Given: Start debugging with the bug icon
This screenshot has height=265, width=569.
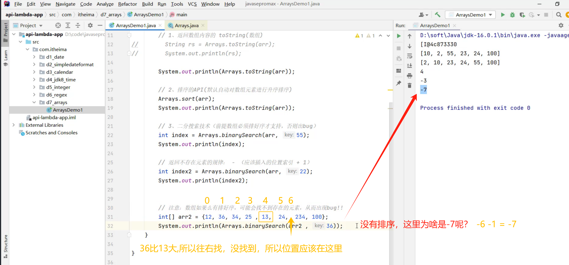Looking at the screenshot, I should click(x=512, y=15).
